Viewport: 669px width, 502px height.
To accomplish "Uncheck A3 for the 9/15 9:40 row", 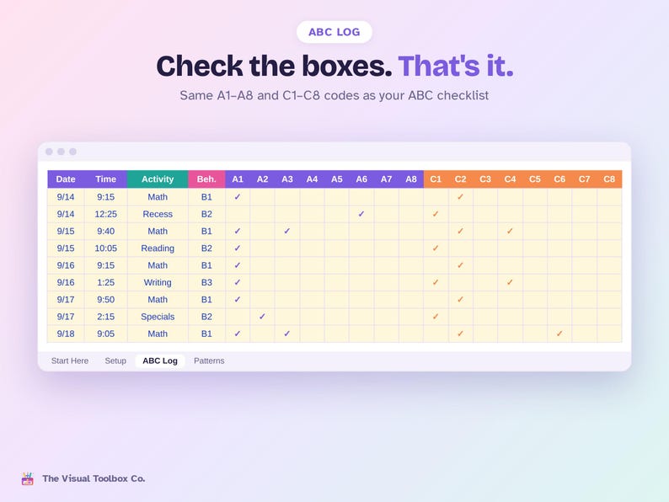I will pyautogui.click(x=287, y=231).
